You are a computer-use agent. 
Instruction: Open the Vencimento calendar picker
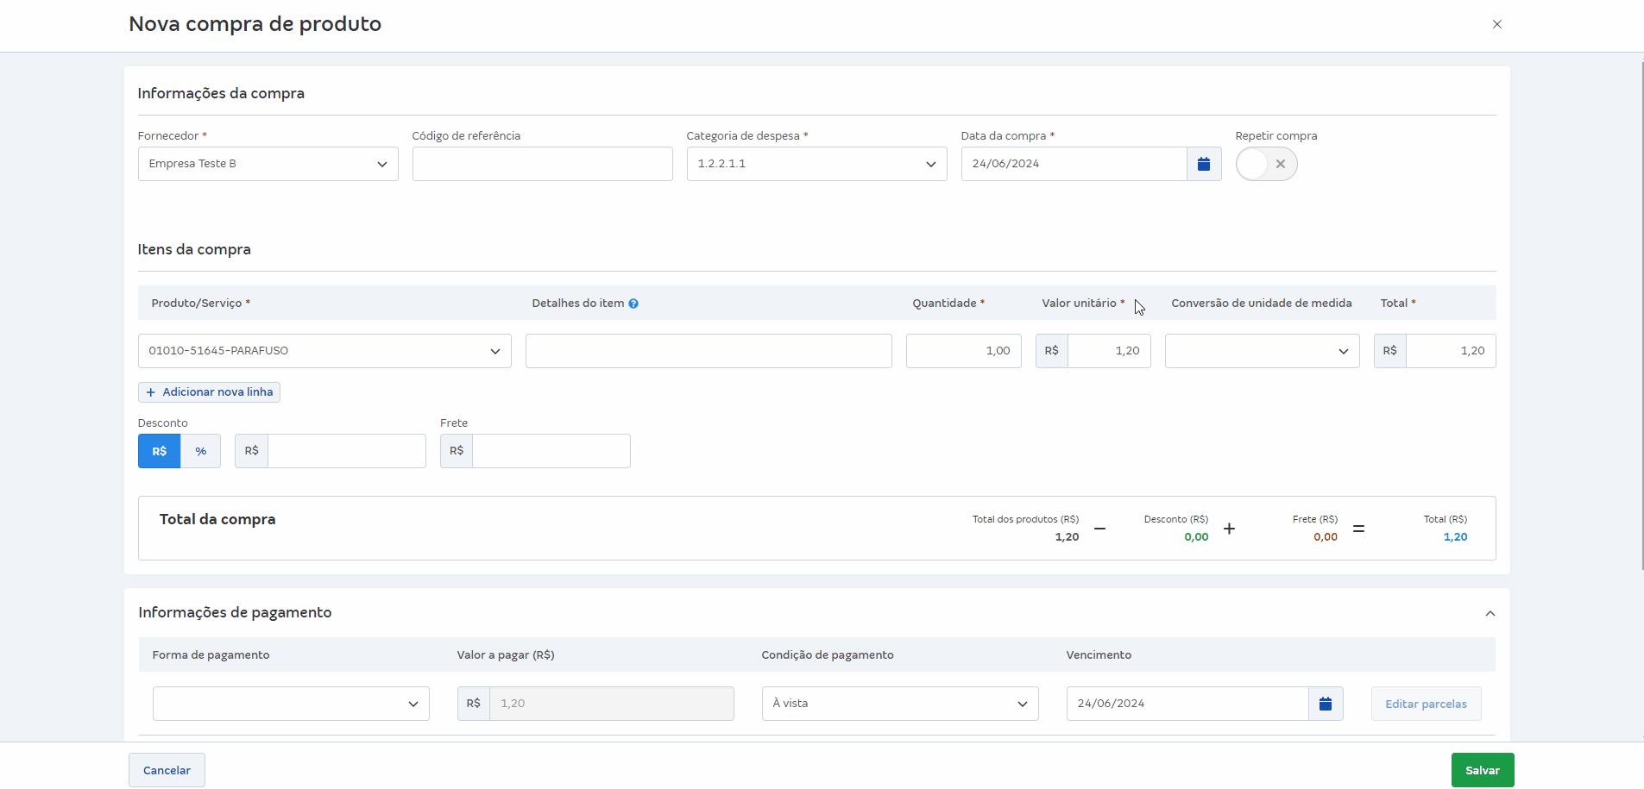(x=1326, y=704)
